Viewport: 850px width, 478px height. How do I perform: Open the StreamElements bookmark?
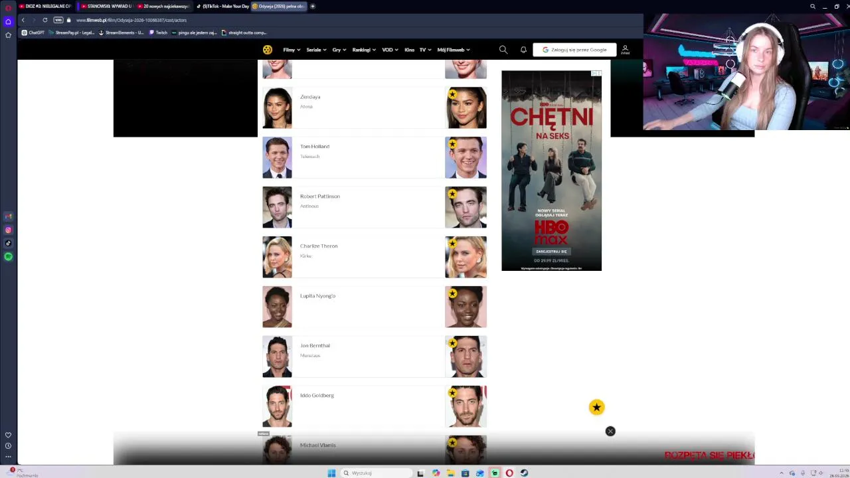point(121,33)
